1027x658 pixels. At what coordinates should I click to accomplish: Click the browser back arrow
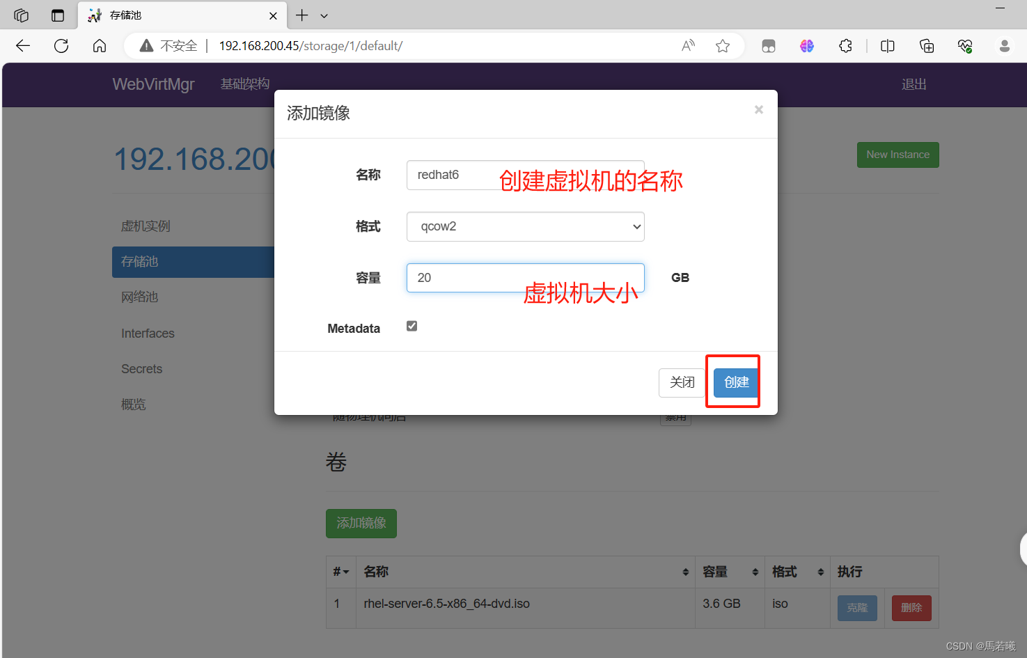tap(23, 46)
